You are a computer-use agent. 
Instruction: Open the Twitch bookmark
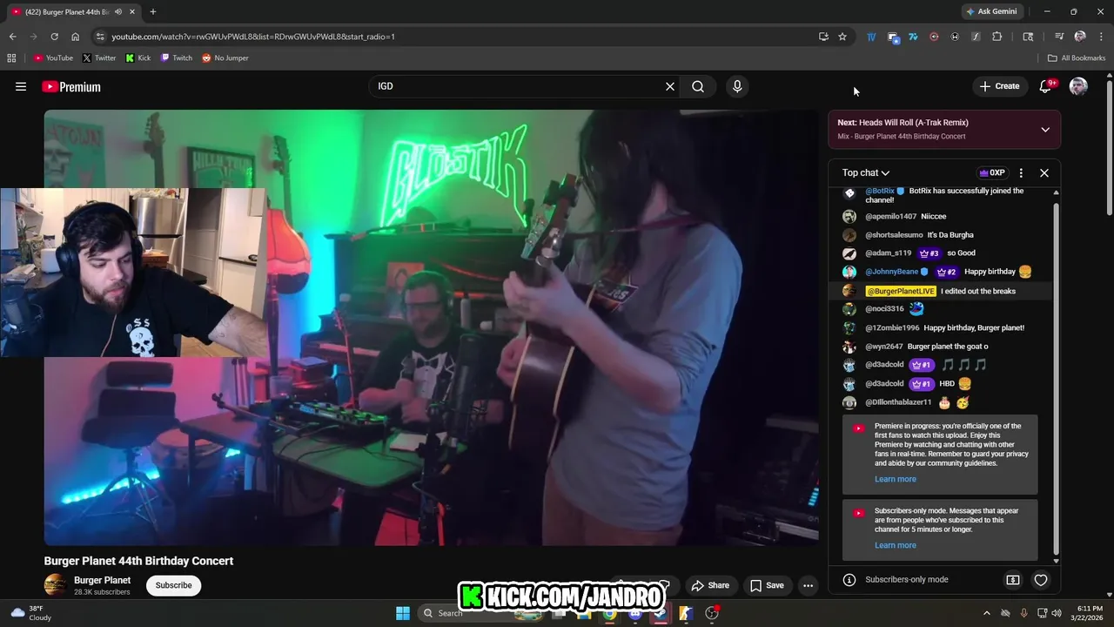(x=177, y=58)
